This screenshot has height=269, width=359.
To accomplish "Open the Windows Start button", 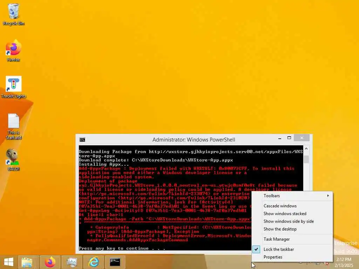I will coord(9,262).
